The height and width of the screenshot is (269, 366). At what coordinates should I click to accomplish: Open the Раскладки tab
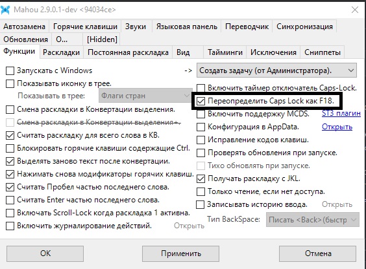tap(62, 52)
